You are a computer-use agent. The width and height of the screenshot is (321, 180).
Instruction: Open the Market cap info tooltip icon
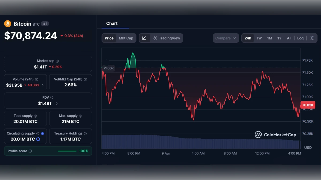point(57,61)
